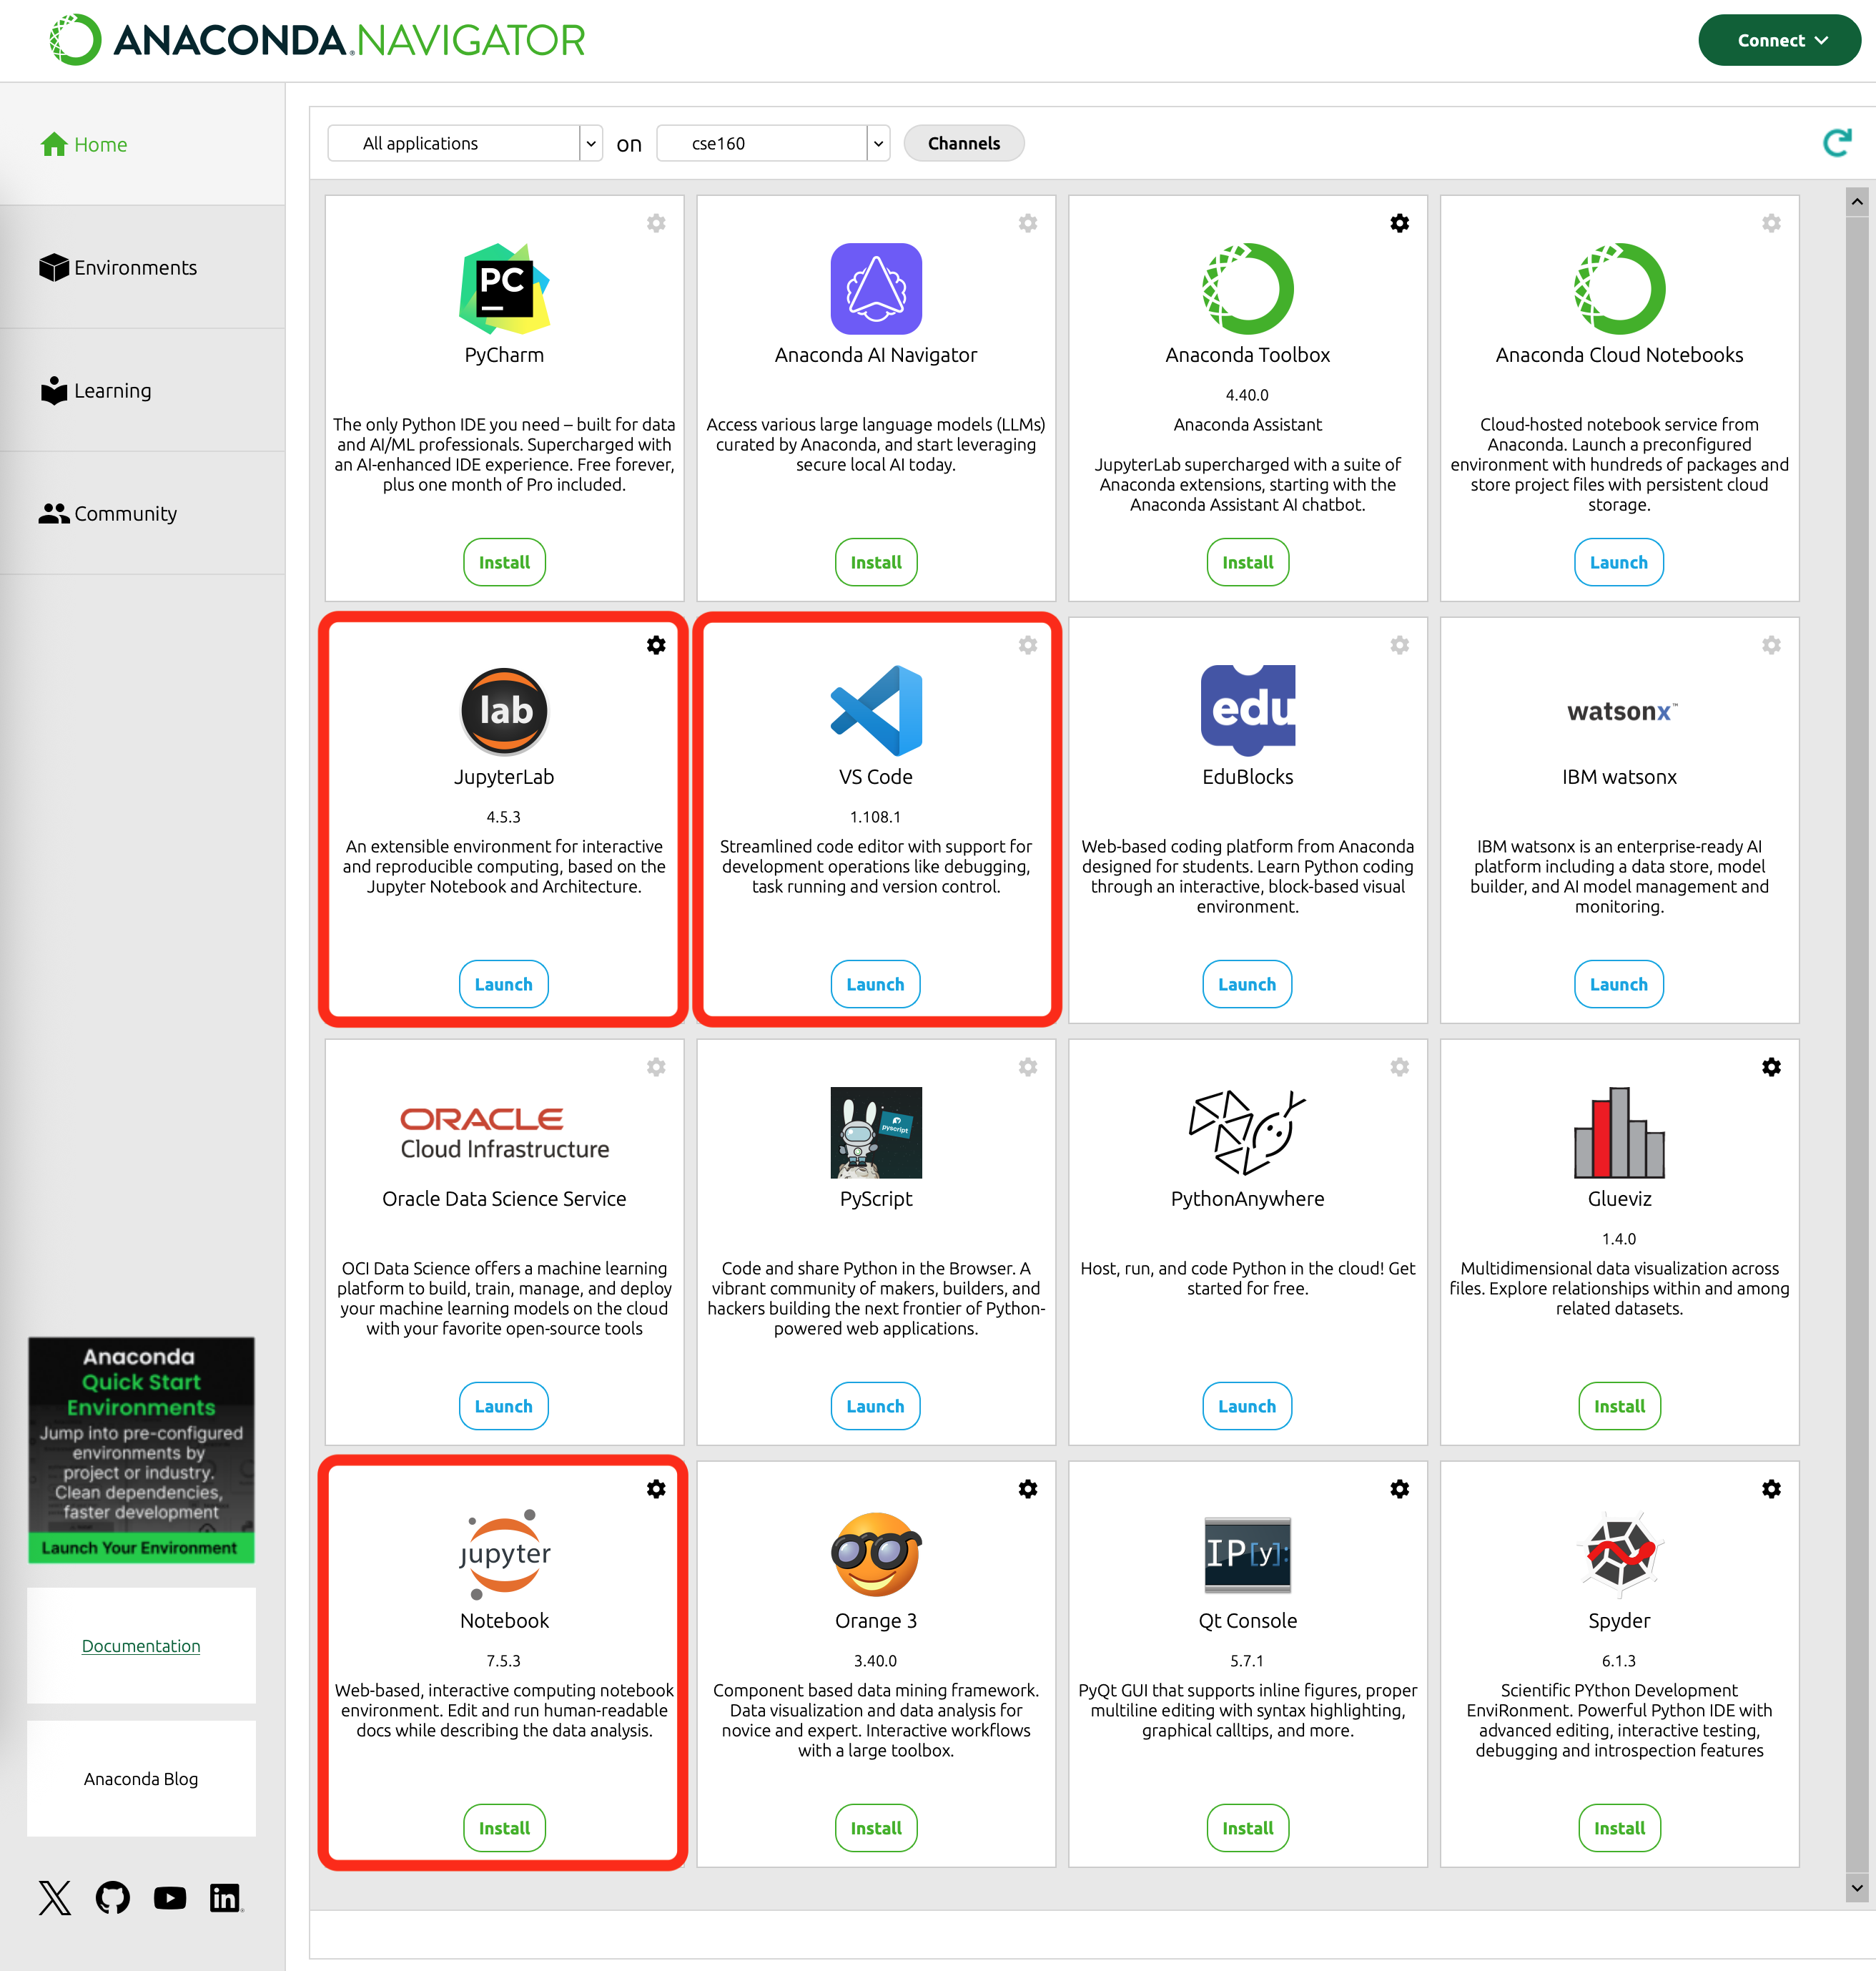Click the YouTube social icon
Viewport: 1876px width, 1971px height.
[169, 1897]
